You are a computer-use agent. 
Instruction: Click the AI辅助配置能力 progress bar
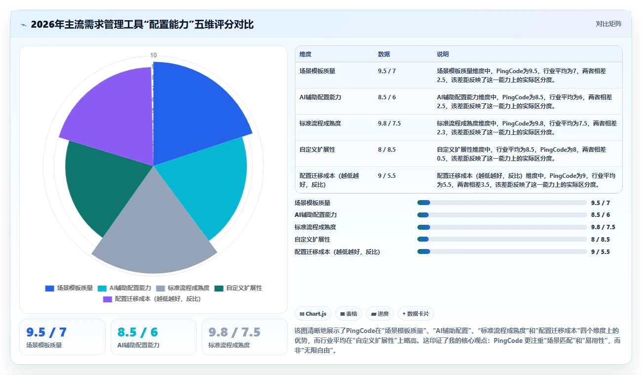coord(502,215)
